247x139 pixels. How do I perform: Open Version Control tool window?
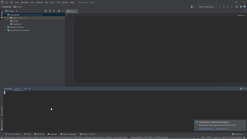13,134
